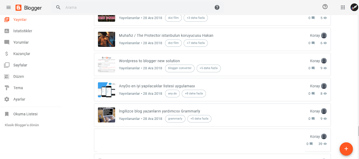Click the Düzen layout icon
This screenshot has width=359, height=159.
[x=7, y=77]
